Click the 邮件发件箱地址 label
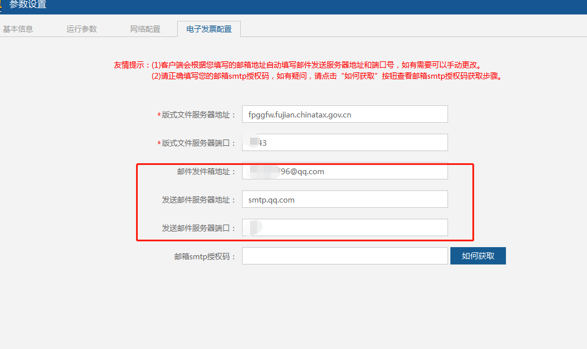This screenshot has height=349, width=587. click(x=207, y=172)
